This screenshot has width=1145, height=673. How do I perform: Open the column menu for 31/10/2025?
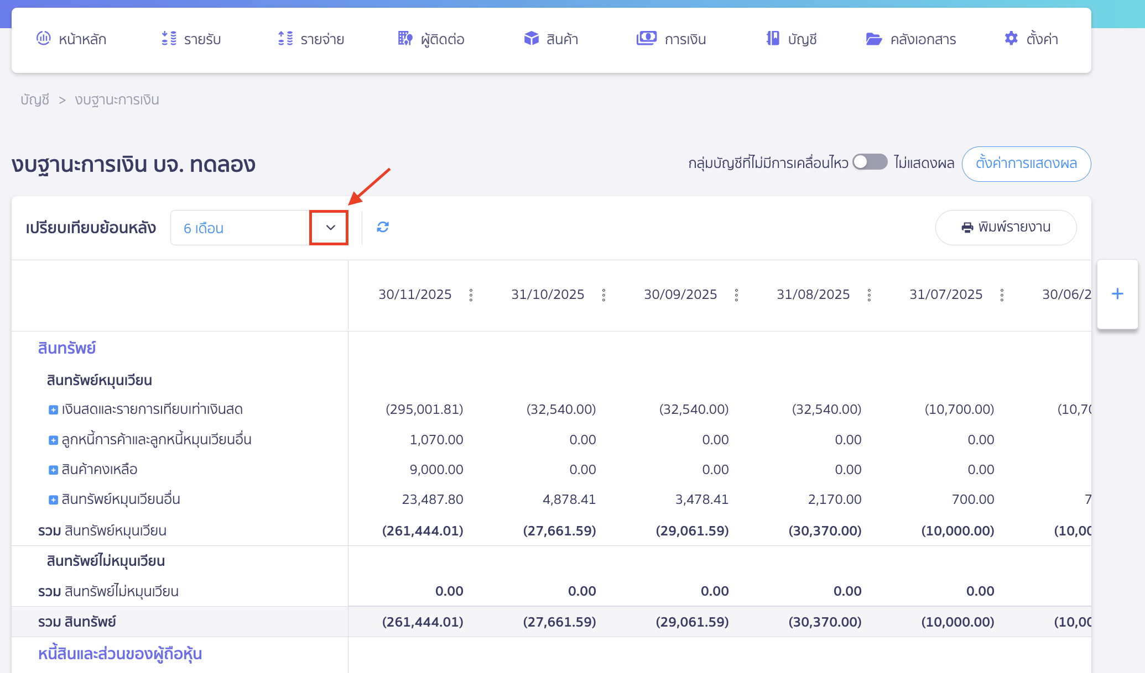tap(603, 295)
